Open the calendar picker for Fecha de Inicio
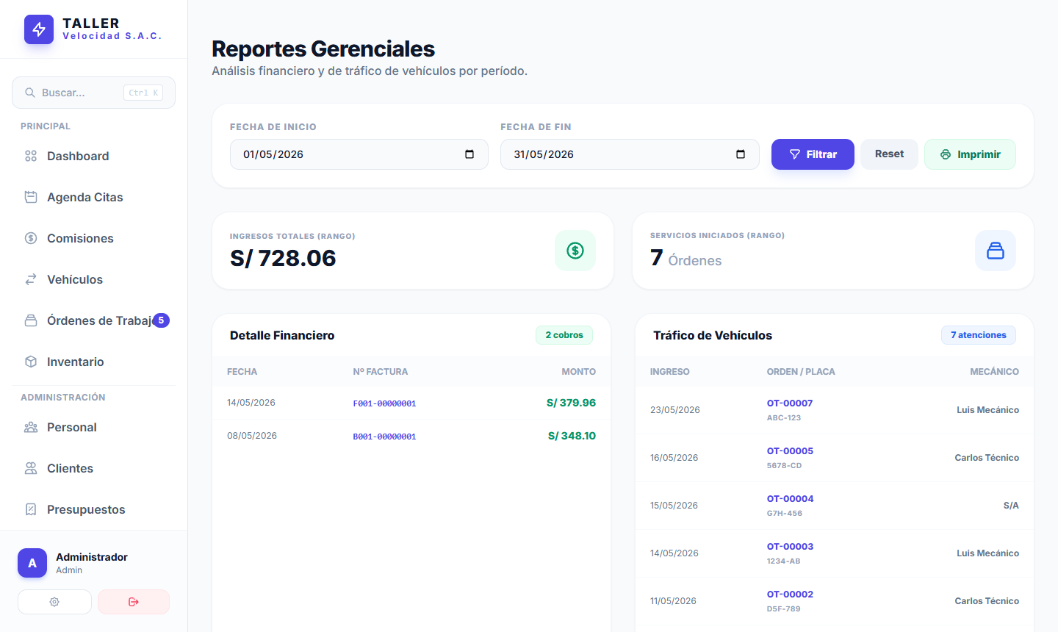The width and height of the screenshot is (1058, 632). [x=469, y=154]
